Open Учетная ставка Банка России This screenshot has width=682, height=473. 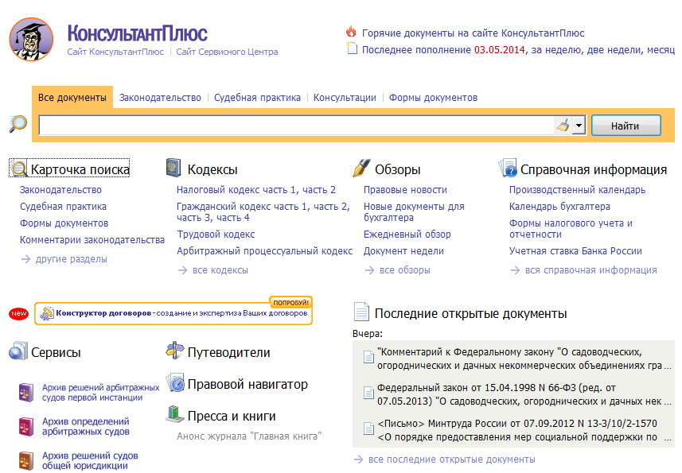coord(575,251)
